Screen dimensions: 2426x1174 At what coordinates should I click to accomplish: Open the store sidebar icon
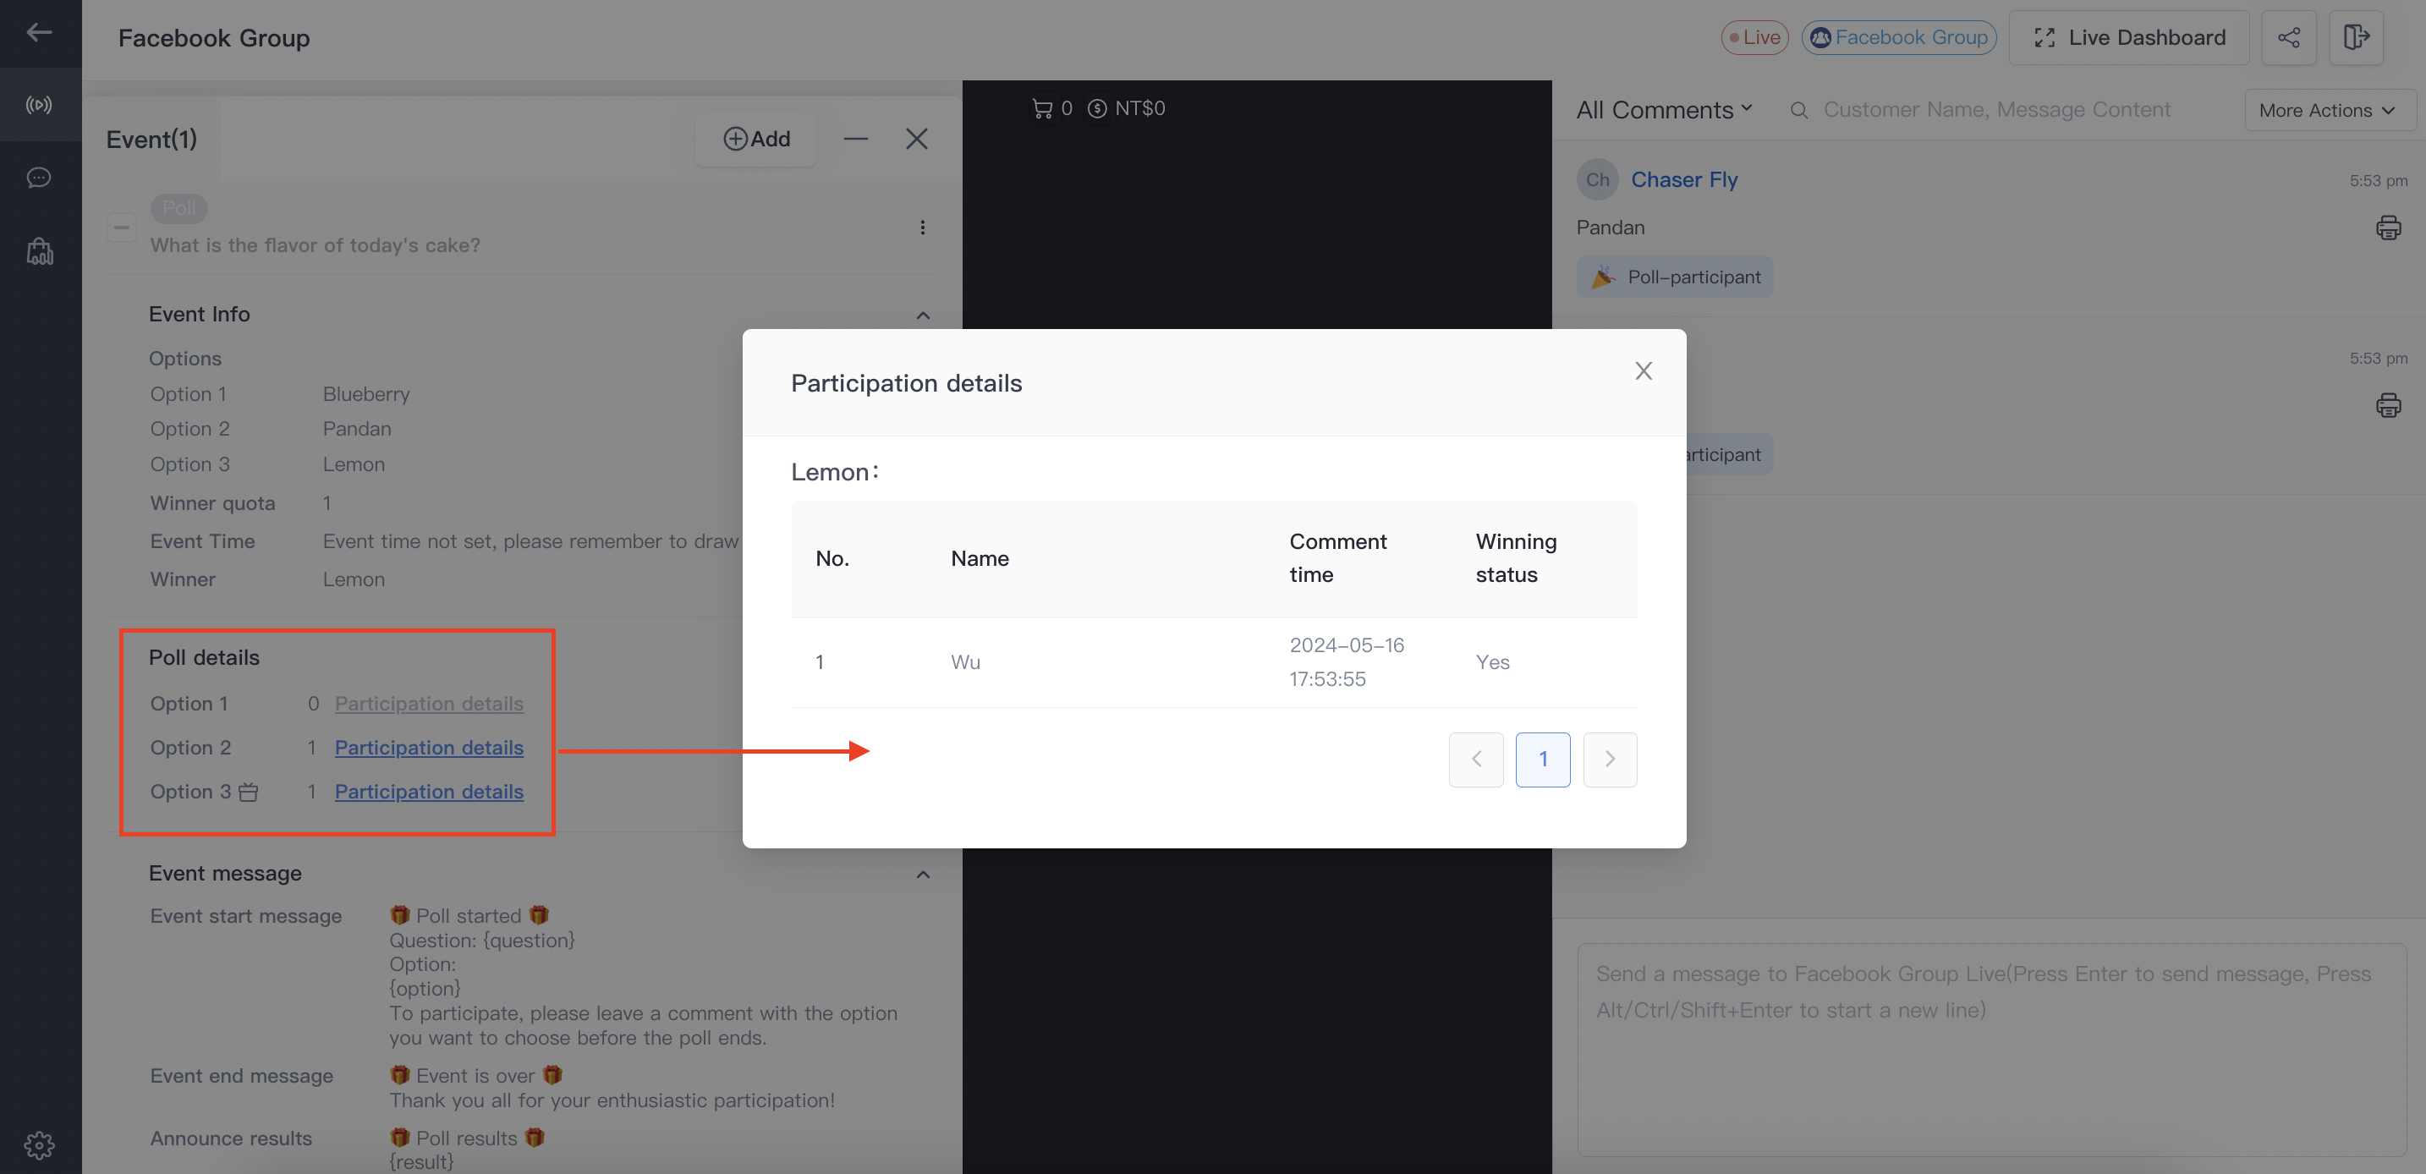pyautogui.click(x=40, y=250)
